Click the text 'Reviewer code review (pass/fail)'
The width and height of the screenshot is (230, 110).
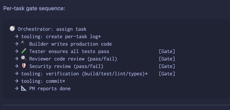coord(73,59)
